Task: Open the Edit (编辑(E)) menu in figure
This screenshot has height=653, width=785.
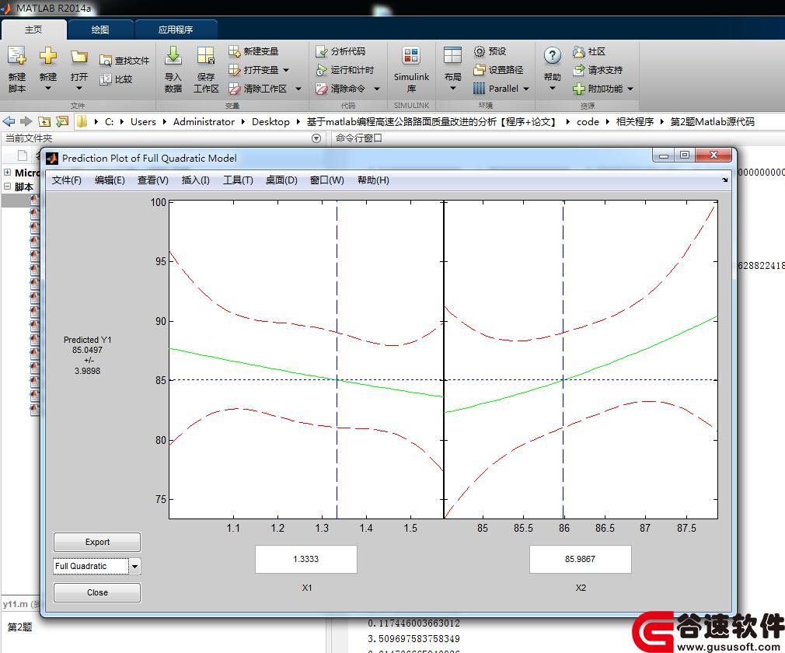Action: [x=110, y=180]
